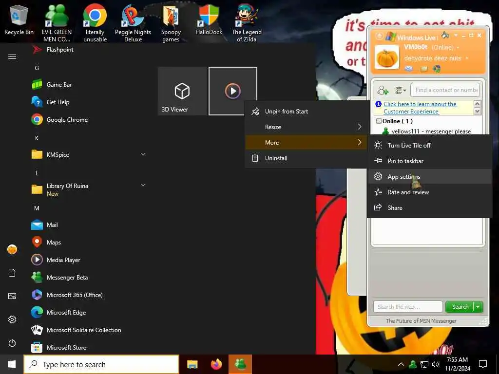Click the Start menu Power button

coord(12,343)
